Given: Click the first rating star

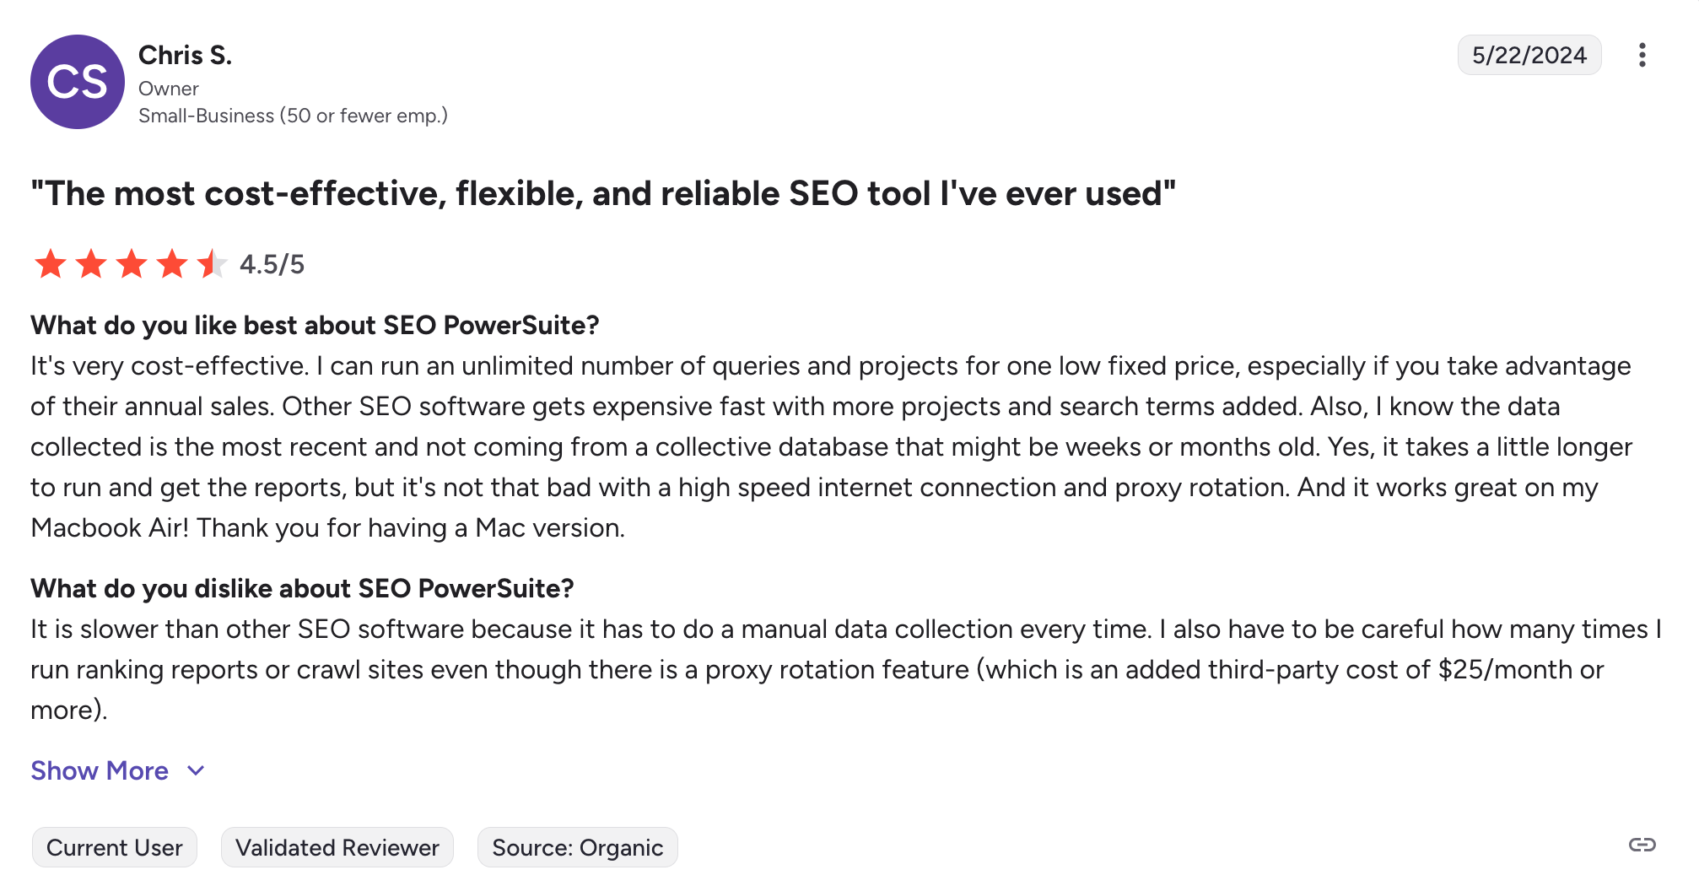Looking at the screenshot, I should (51, 264).
